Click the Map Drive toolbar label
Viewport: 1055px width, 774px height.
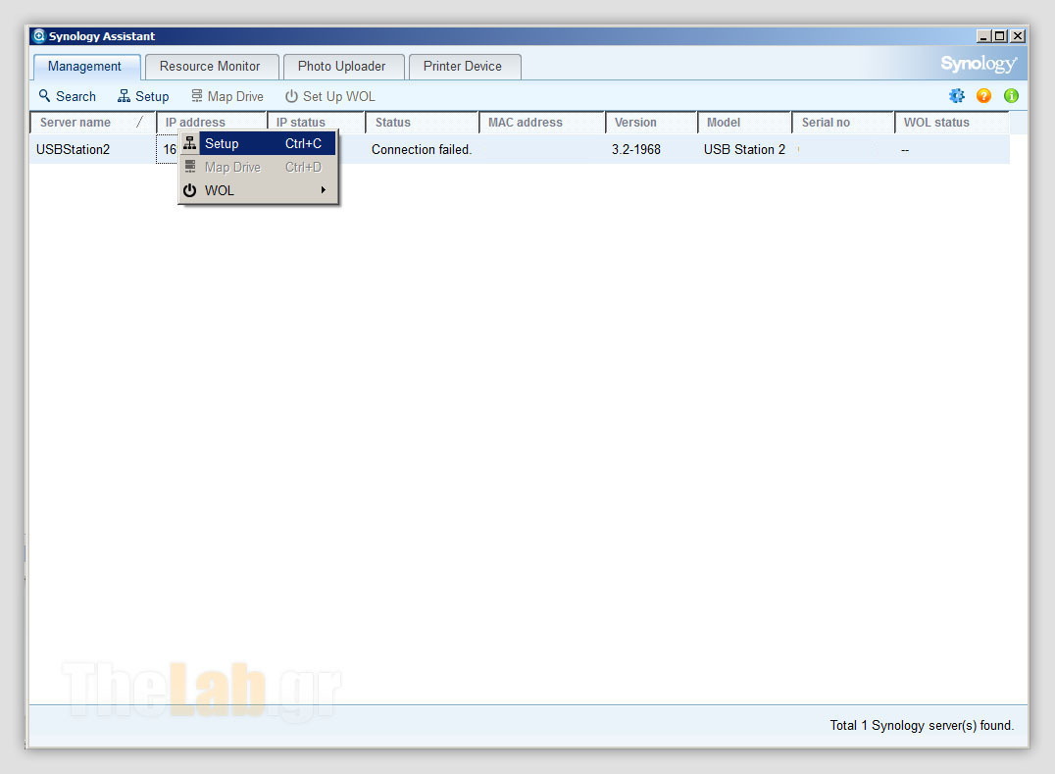tap(235, 96)
